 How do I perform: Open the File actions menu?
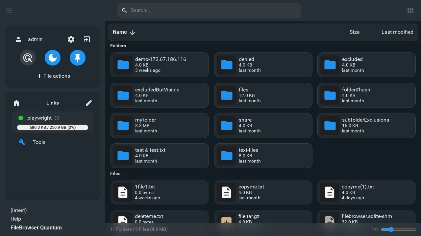tap(53, 76)
